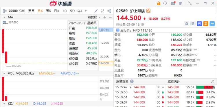217x107 pixels.
Task: Toggle fullscreen chart icon
Action: pos(102,11)
